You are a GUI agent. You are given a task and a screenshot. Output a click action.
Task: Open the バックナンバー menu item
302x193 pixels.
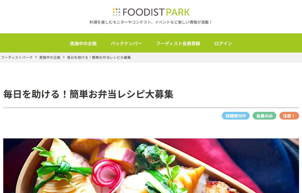[126, 43]
